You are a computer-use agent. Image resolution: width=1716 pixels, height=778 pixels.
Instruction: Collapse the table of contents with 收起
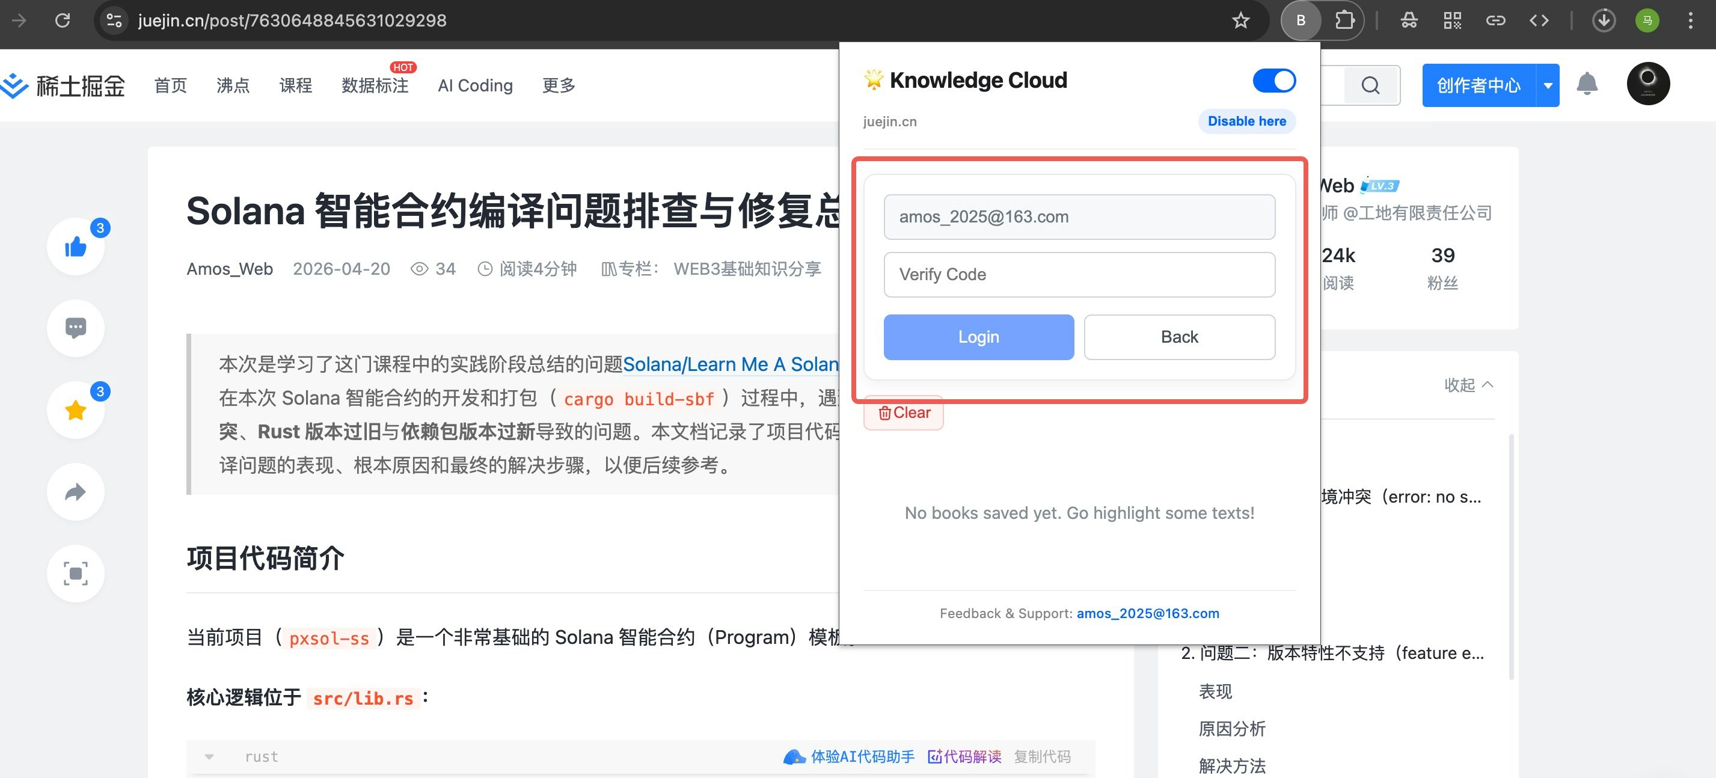click(x=1468, y=385)
